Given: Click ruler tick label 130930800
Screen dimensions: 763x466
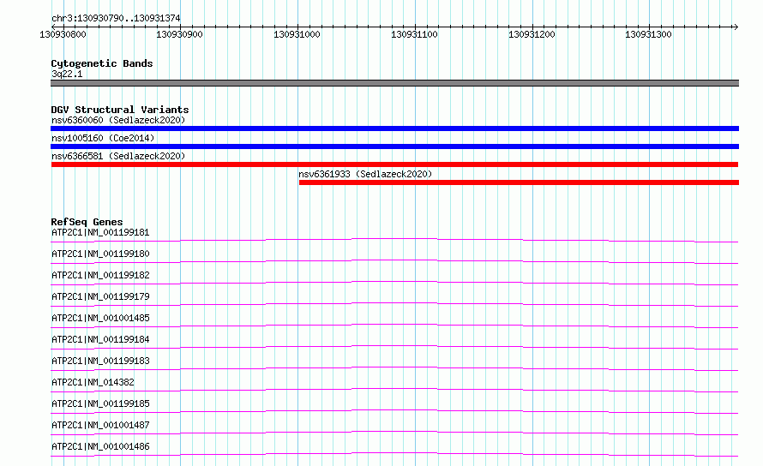Looking at the screenshot, I should click(63, 34).
